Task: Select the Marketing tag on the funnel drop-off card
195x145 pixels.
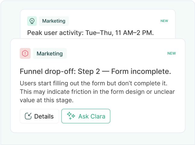Action: [50, 53]
